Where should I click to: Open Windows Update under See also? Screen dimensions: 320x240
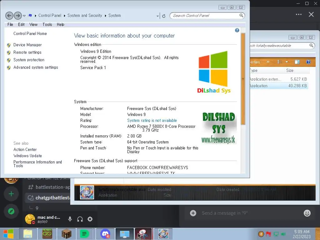click(x=27, y=156)
